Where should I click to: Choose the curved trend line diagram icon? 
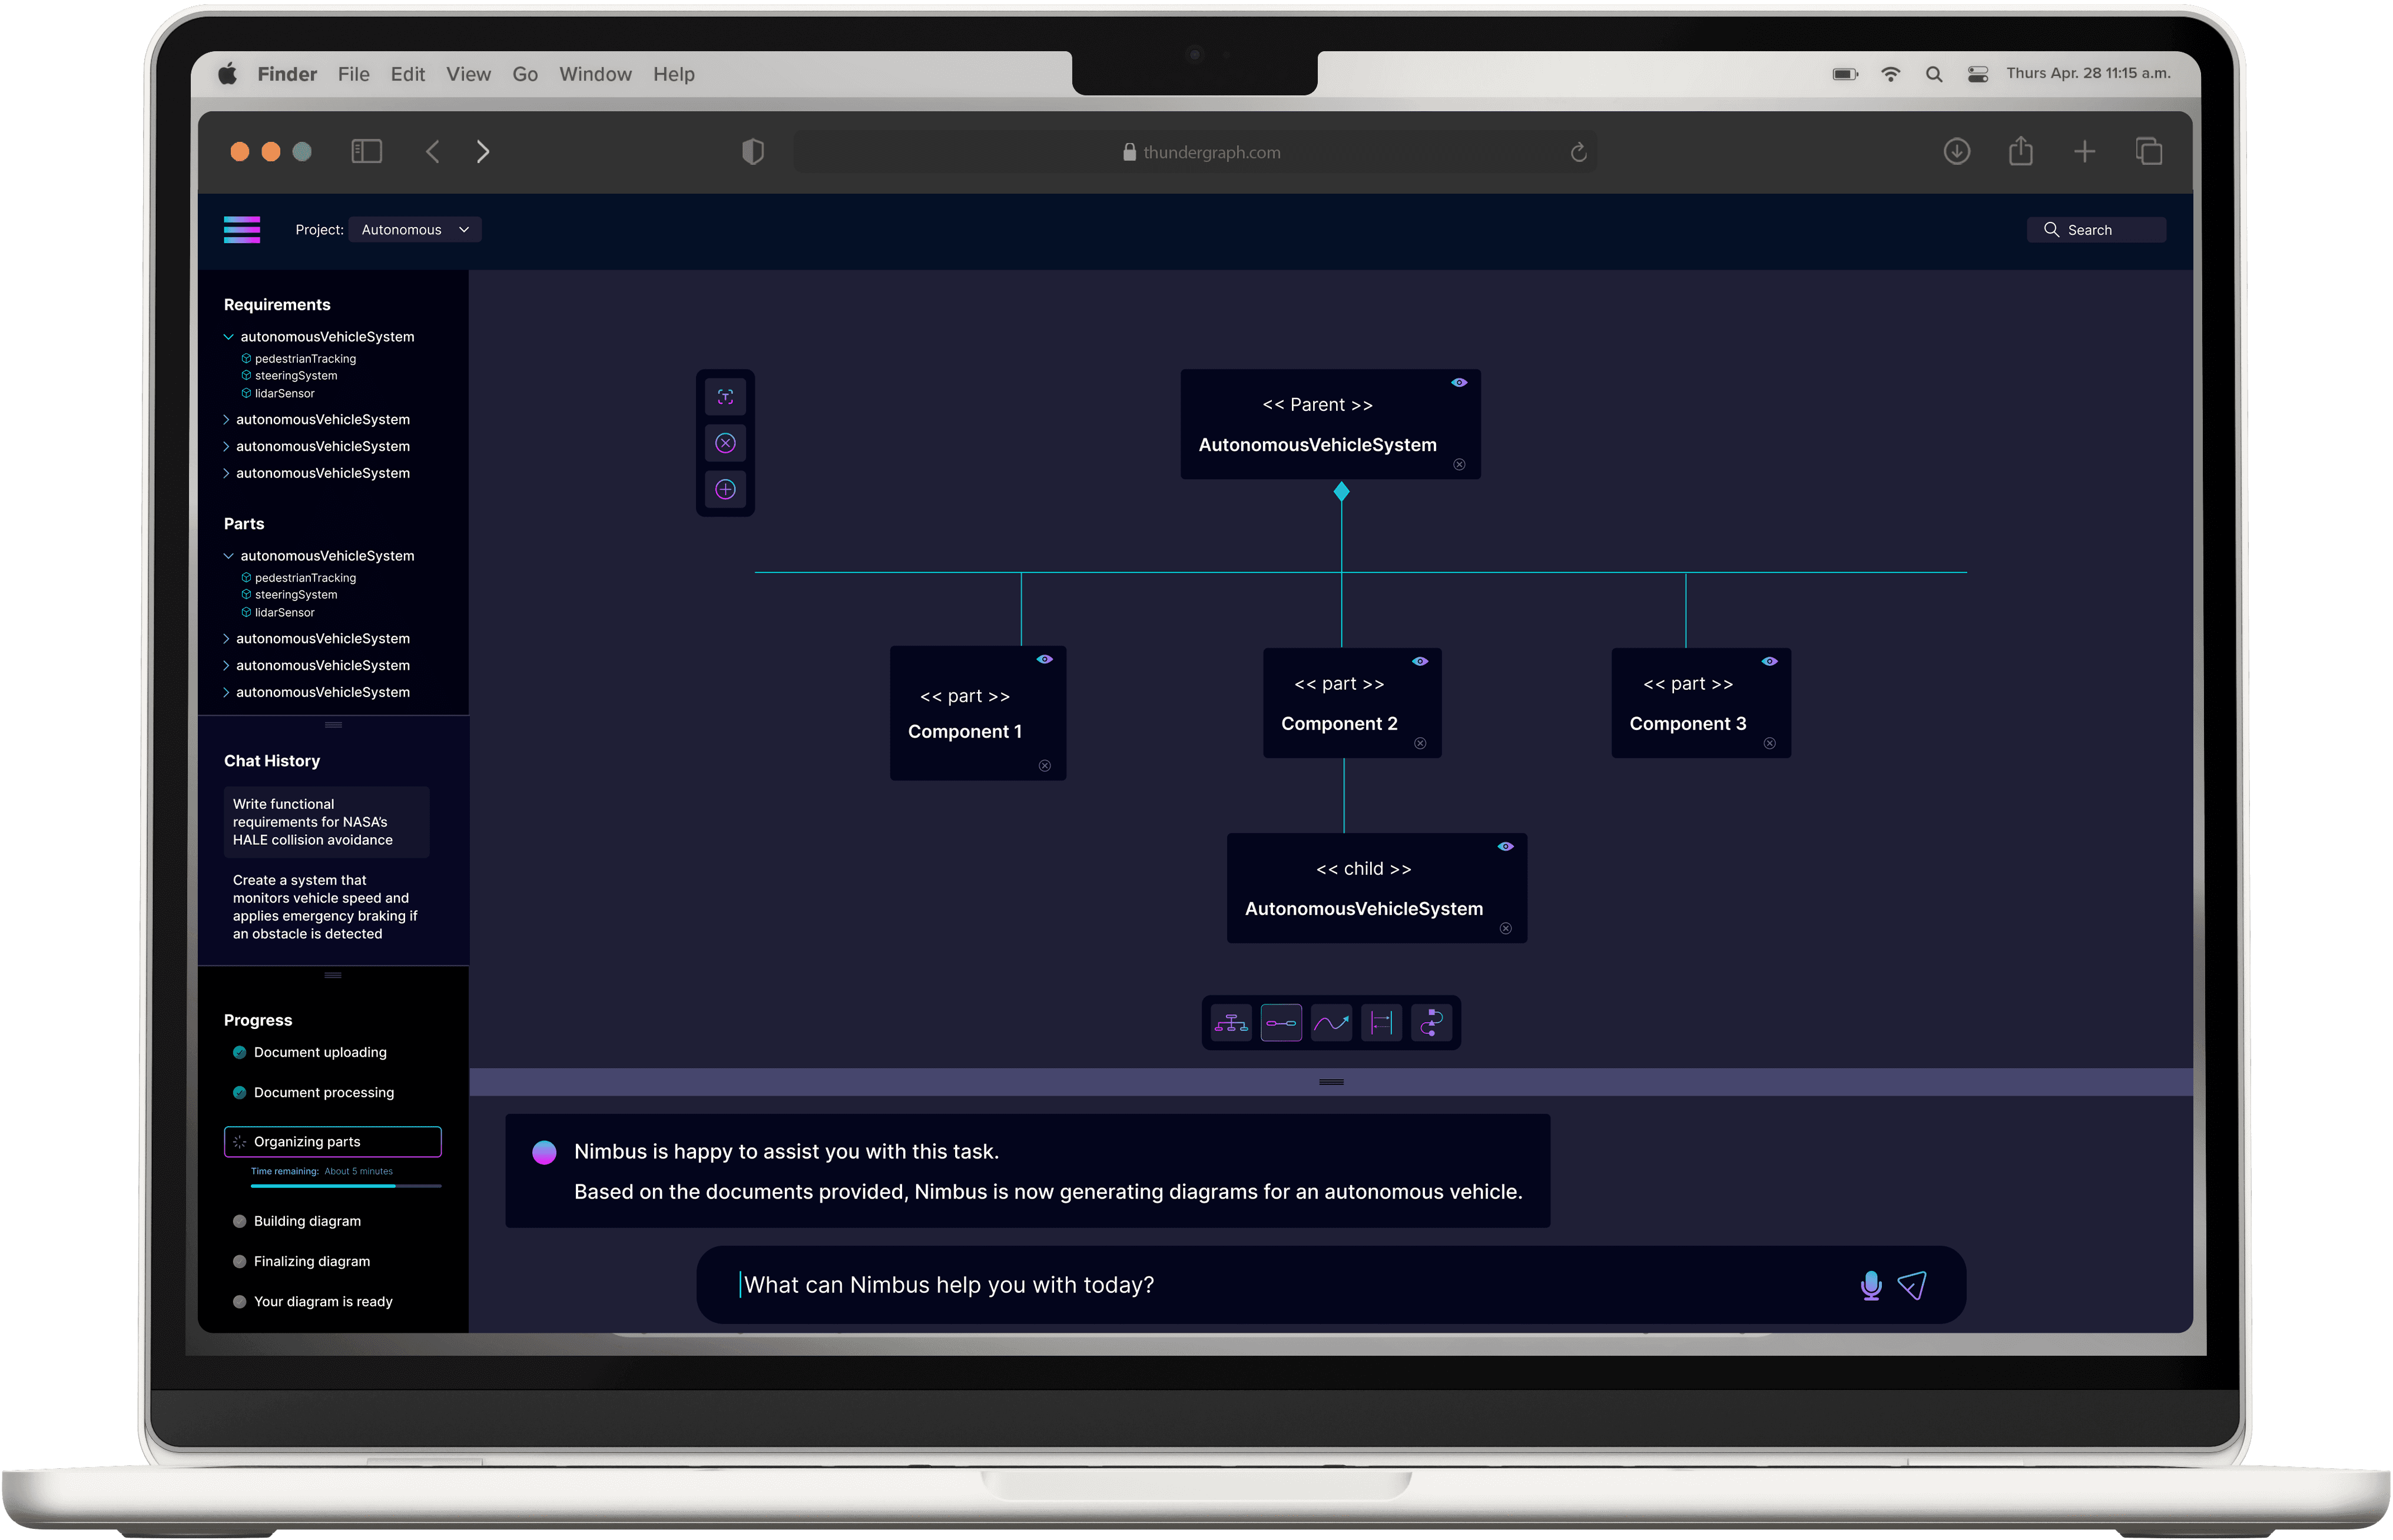coord(1331,1023)
